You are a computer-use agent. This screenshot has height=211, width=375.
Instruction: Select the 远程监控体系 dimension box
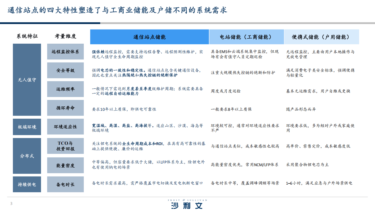(x=65, y=52)
